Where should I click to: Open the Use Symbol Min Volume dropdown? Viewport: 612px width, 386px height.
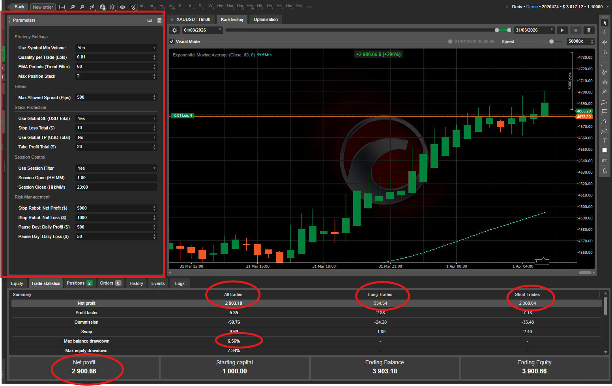click(116, 48)
